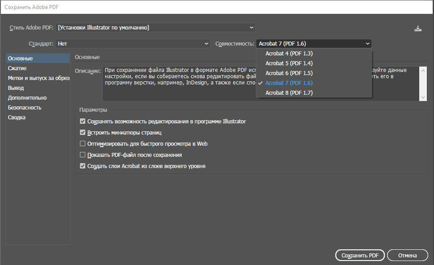Toggle 'Сохранять возможность редактирования в программе Illustrator' checkbox
434x265 pixels.
tap(83, 121)
